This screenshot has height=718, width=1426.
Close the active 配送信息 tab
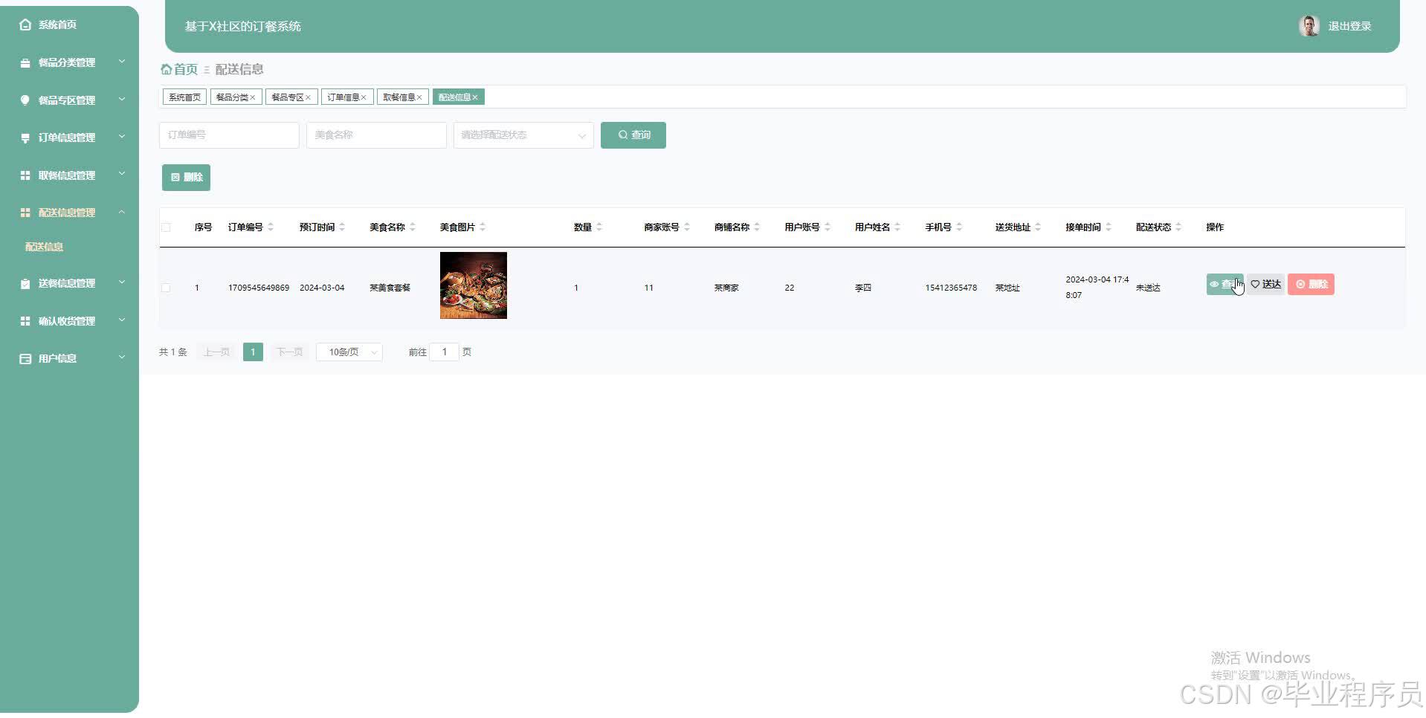pos(475,97)
